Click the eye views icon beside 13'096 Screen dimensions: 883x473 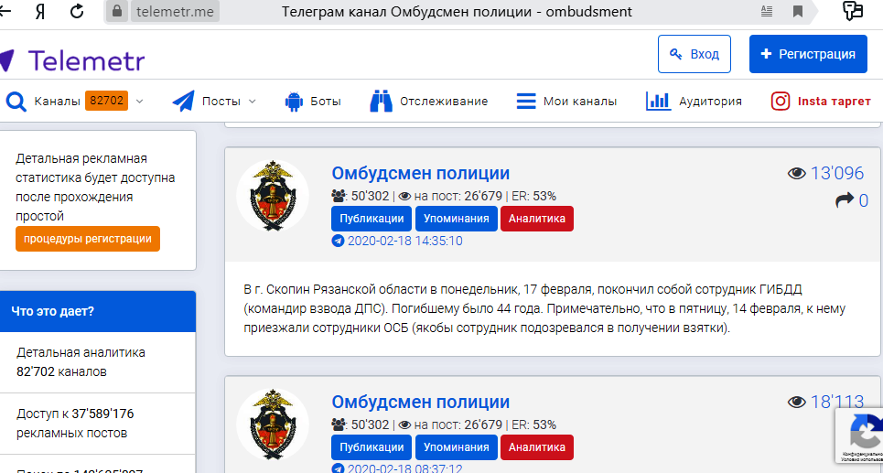pyautogui.click(x=796, y=174)
